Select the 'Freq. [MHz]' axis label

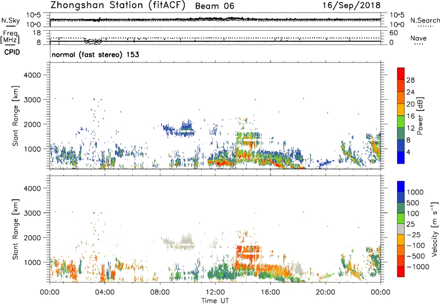[10, 37]
